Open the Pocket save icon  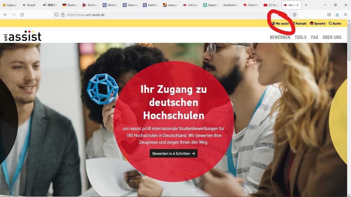click(x=329, y=15)
